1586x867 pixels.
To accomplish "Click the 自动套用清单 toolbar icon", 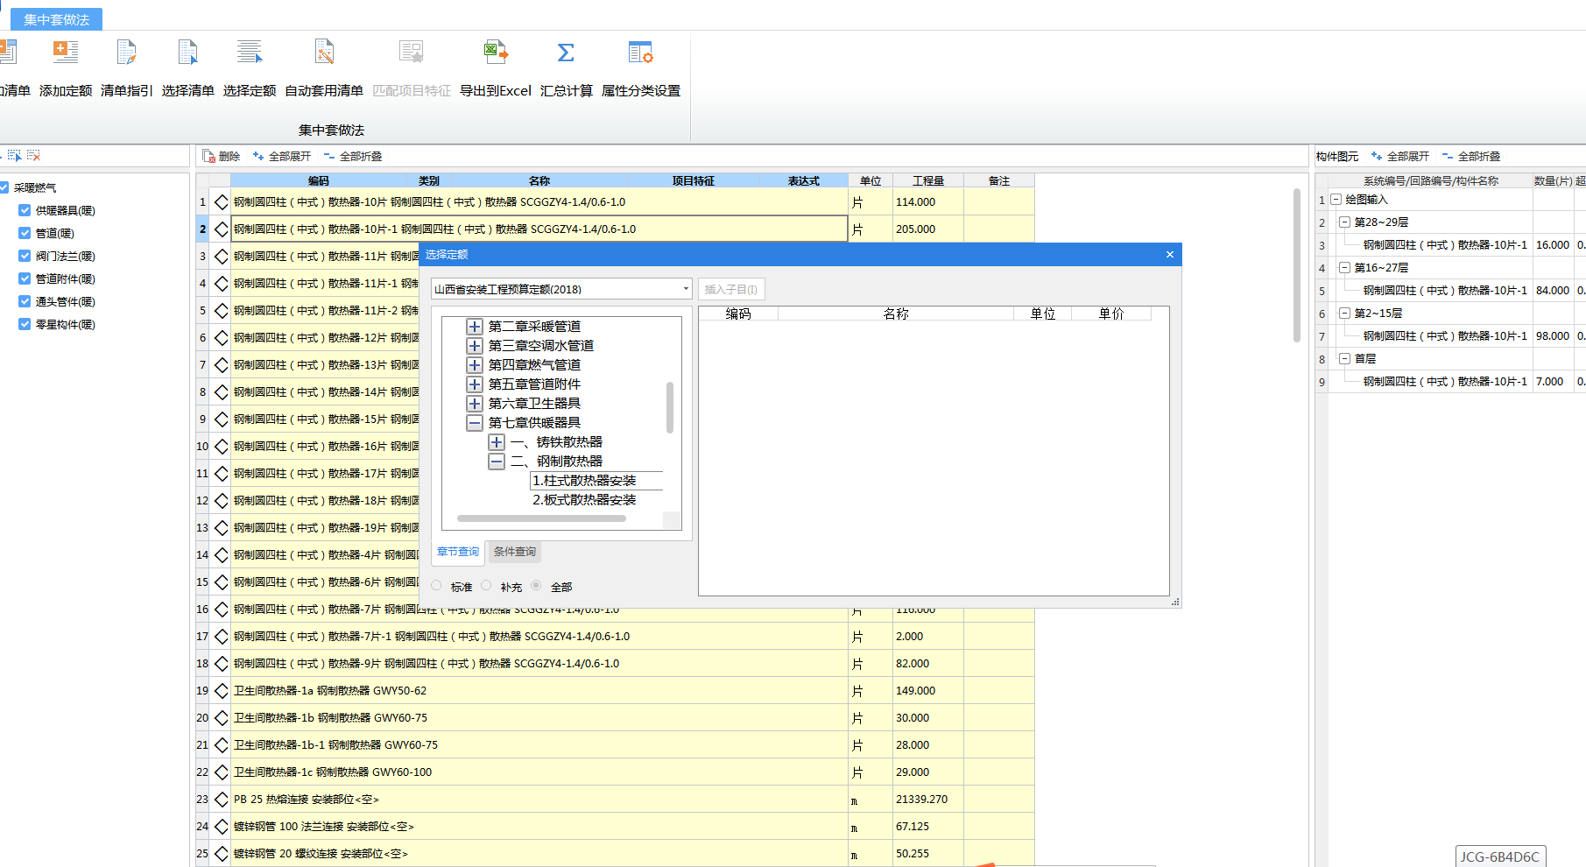I will pos(324,53).
